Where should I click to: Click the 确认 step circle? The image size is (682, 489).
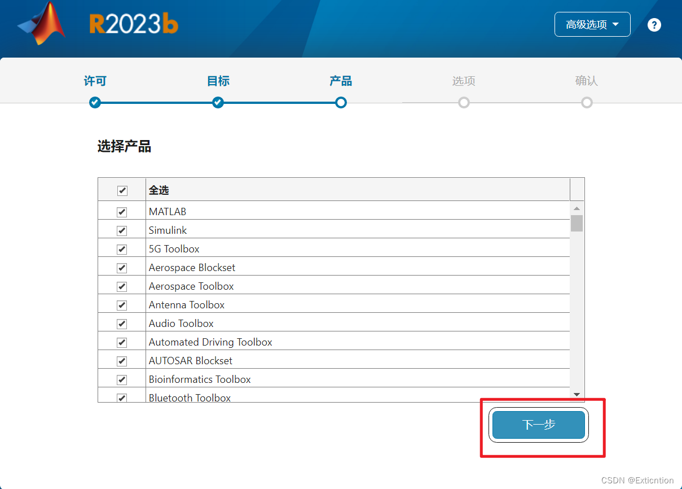(587, 103)
